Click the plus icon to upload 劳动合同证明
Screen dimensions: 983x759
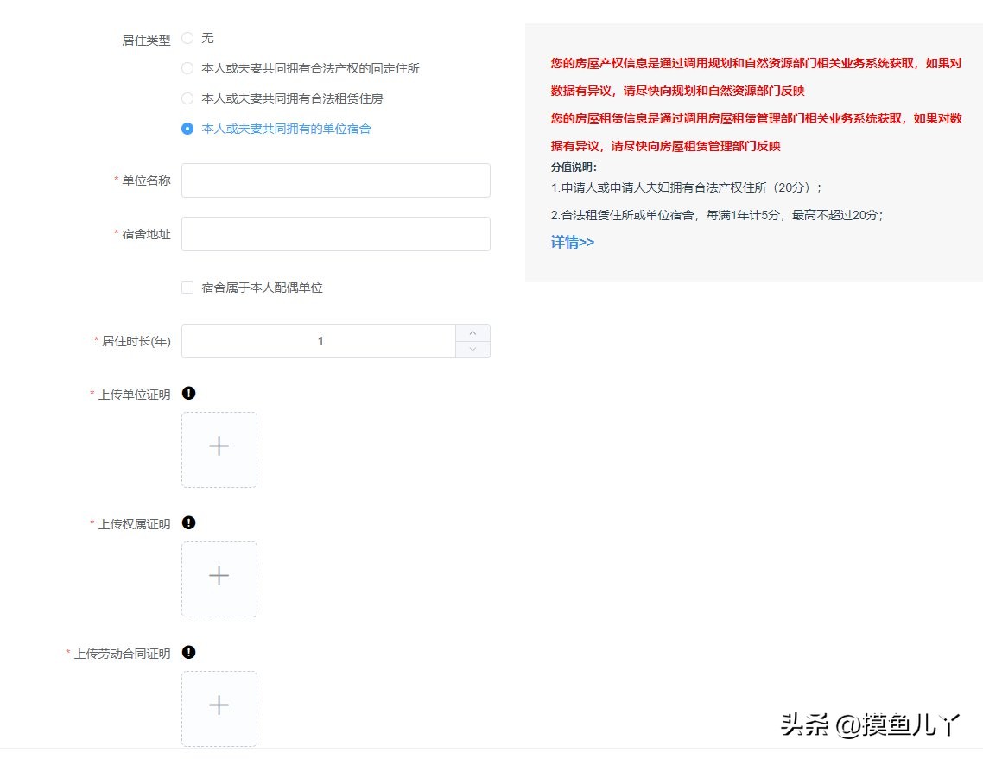tap(219, 707)
